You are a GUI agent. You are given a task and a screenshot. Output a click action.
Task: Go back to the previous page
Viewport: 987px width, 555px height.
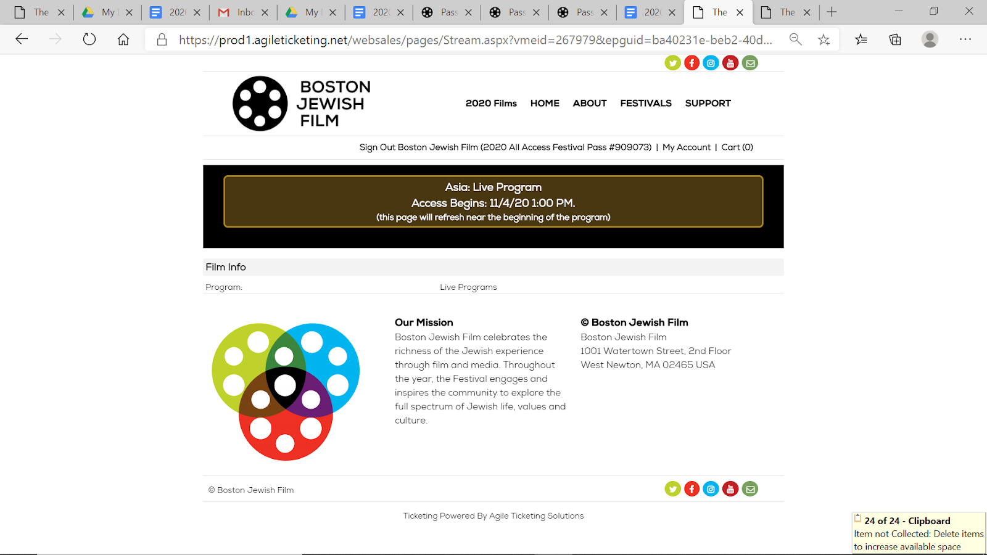pos(22,39)
